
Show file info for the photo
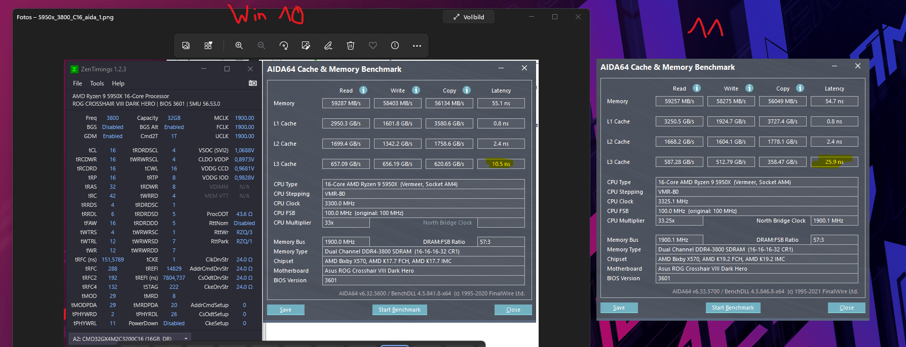[395, 46]
